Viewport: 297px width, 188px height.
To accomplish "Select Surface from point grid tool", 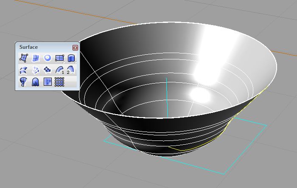I will pyautogui.click(x=59, y=82).
